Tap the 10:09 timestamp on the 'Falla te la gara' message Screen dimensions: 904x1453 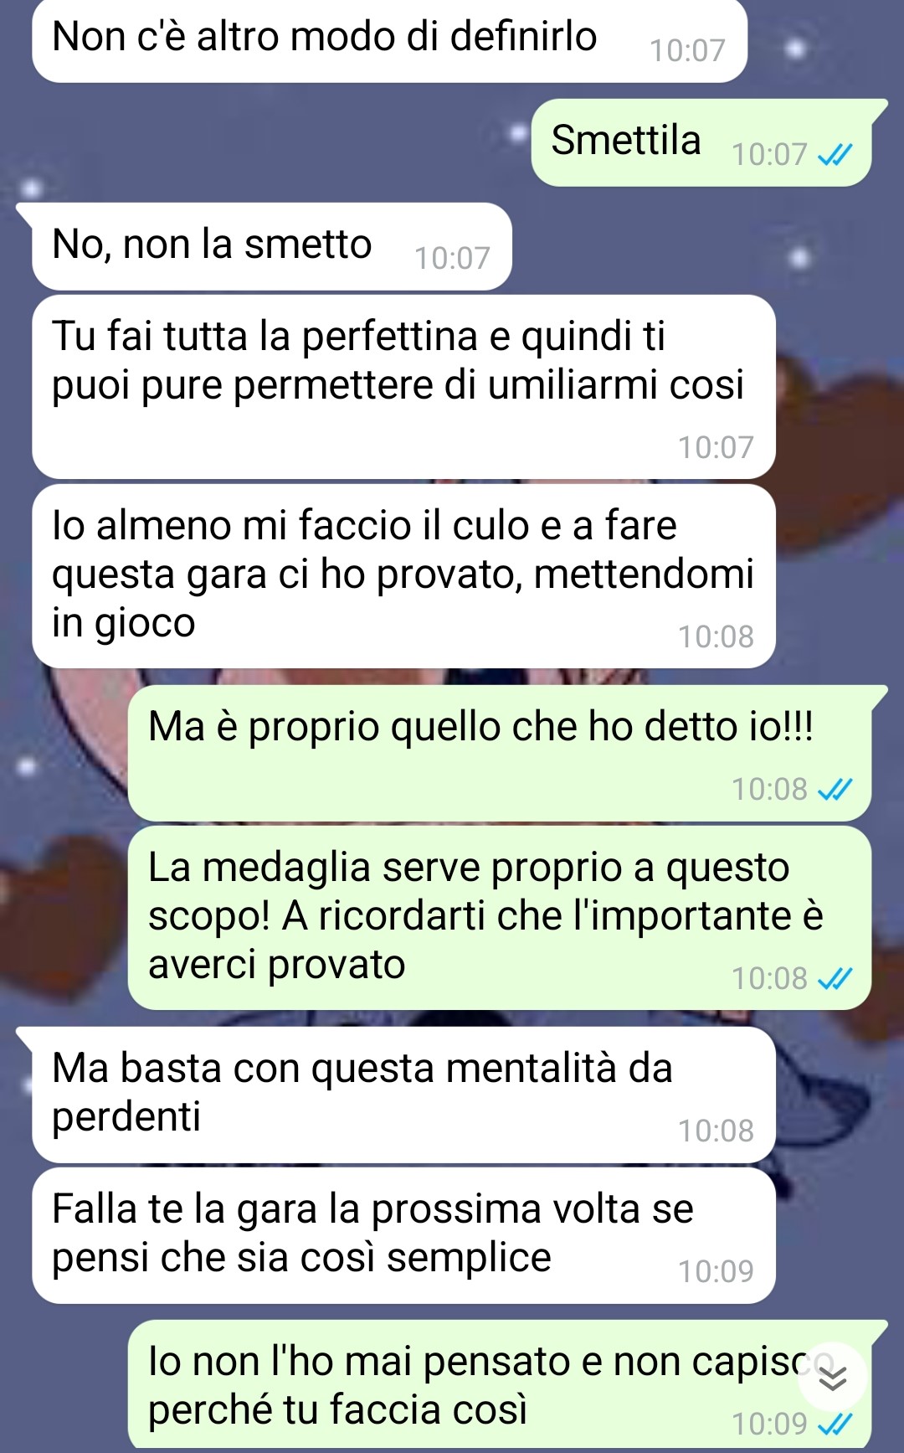coord(716,1272)
